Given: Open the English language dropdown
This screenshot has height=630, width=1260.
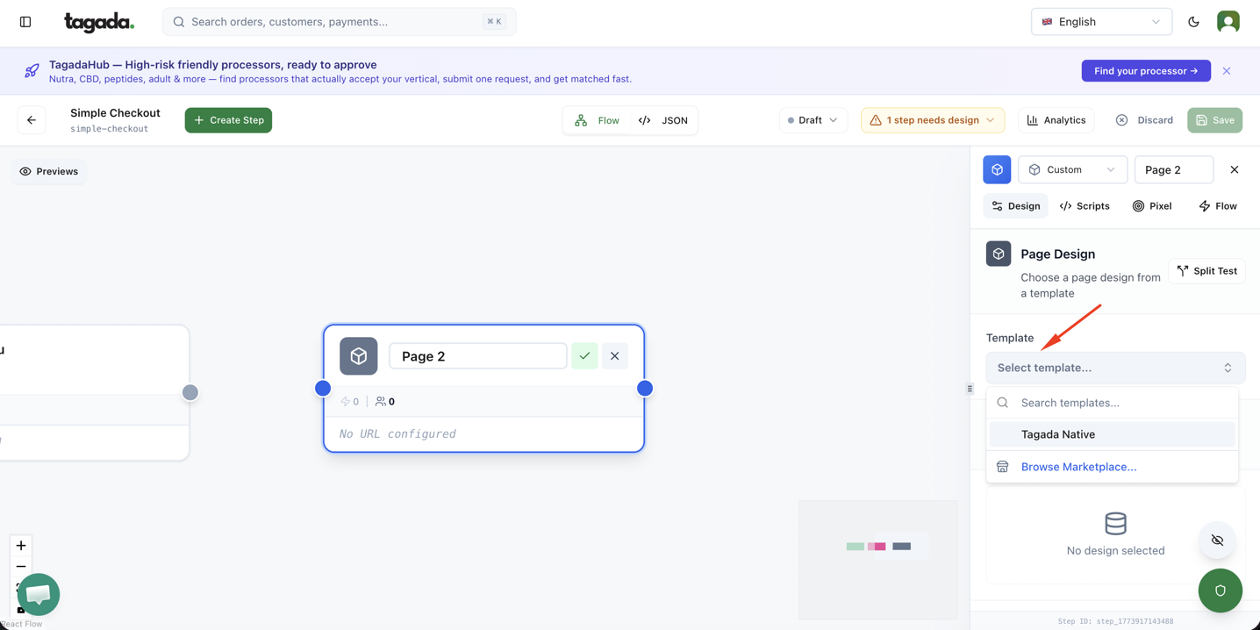Looking at the screenshot, I should click(x=1100, y=22).
